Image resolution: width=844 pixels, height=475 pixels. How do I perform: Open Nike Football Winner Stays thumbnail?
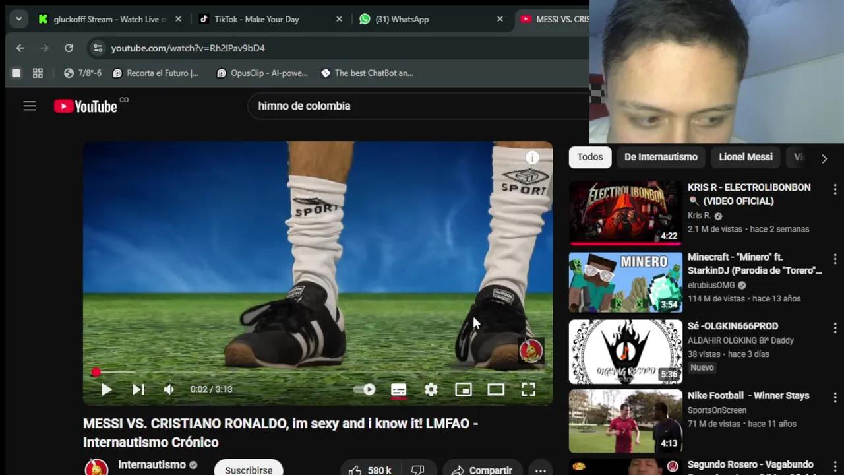625,421
